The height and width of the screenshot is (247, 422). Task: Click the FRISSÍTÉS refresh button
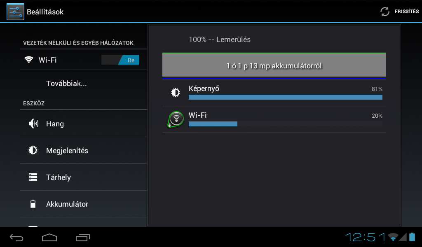click(400, 12)
